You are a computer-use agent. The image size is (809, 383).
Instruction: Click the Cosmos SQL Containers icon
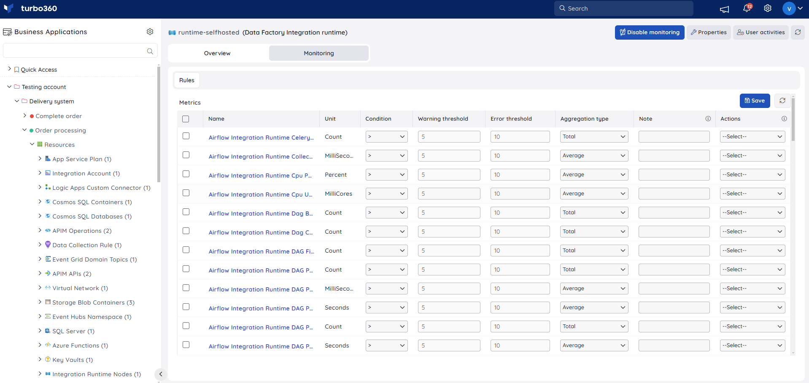(48, 202)
